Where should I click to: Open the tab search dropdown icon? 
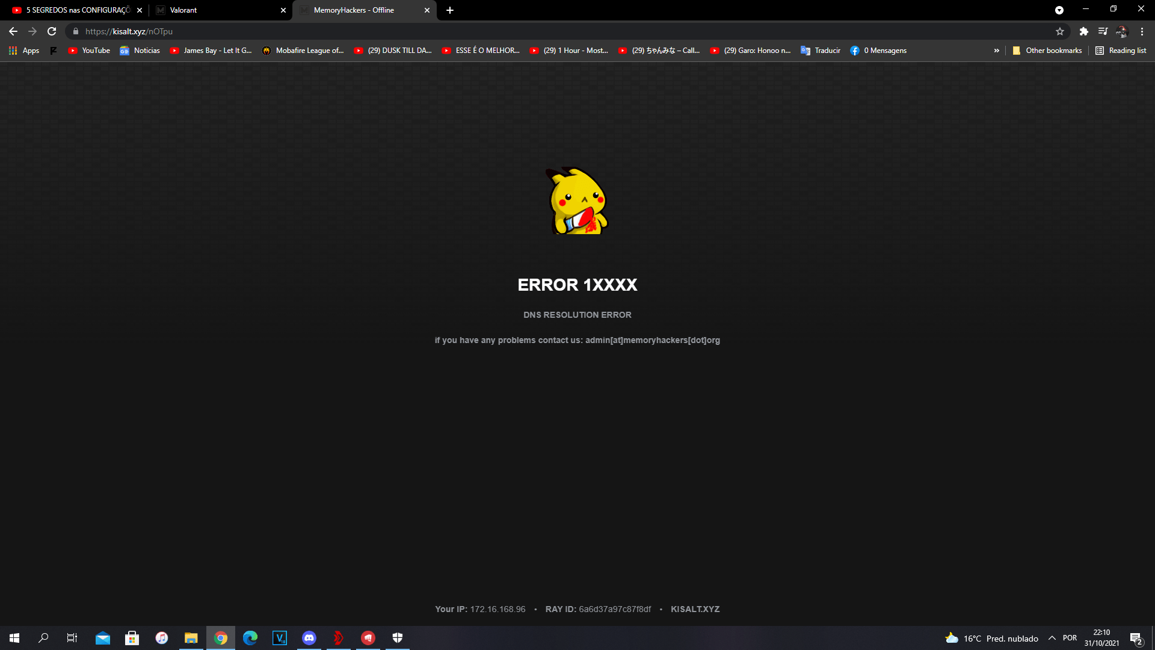click(1059, 10)
